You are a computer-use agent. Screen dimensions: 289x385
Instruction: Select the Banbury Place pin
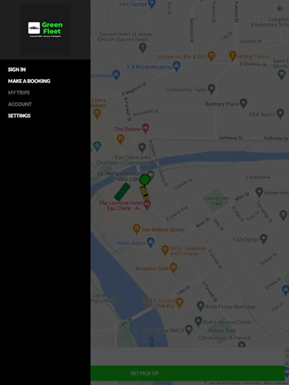coord(243,104)
